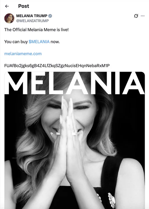The image size is (149, 209).
Task: Visit the melaniameme.com link
Action: click(x=23, y=54)
